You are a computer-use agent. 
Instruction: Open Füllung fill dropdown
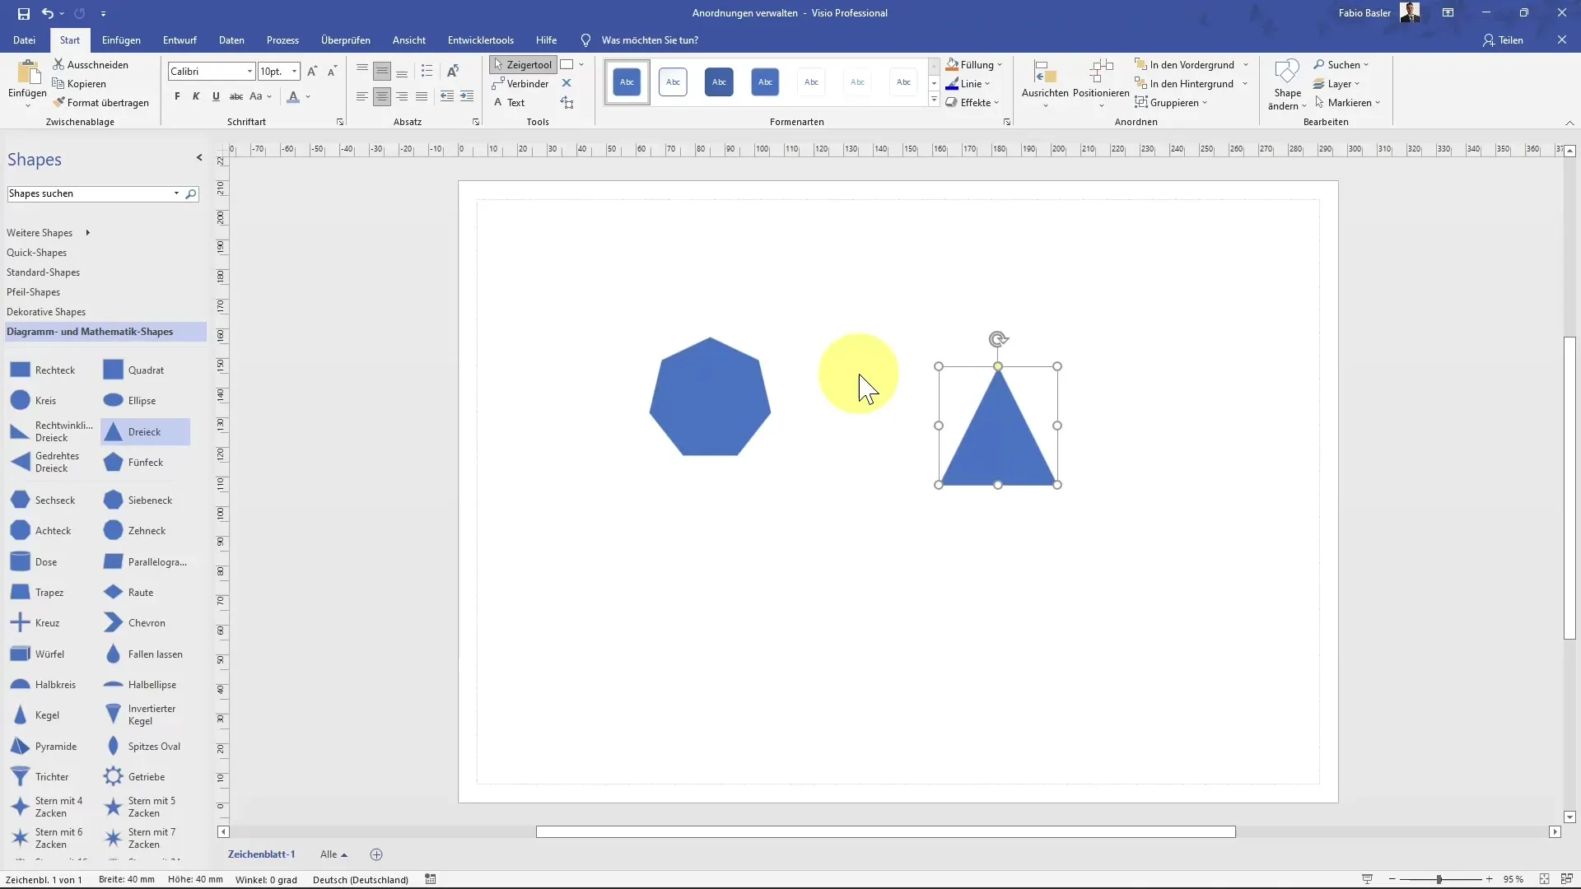[x=974, y=64]
